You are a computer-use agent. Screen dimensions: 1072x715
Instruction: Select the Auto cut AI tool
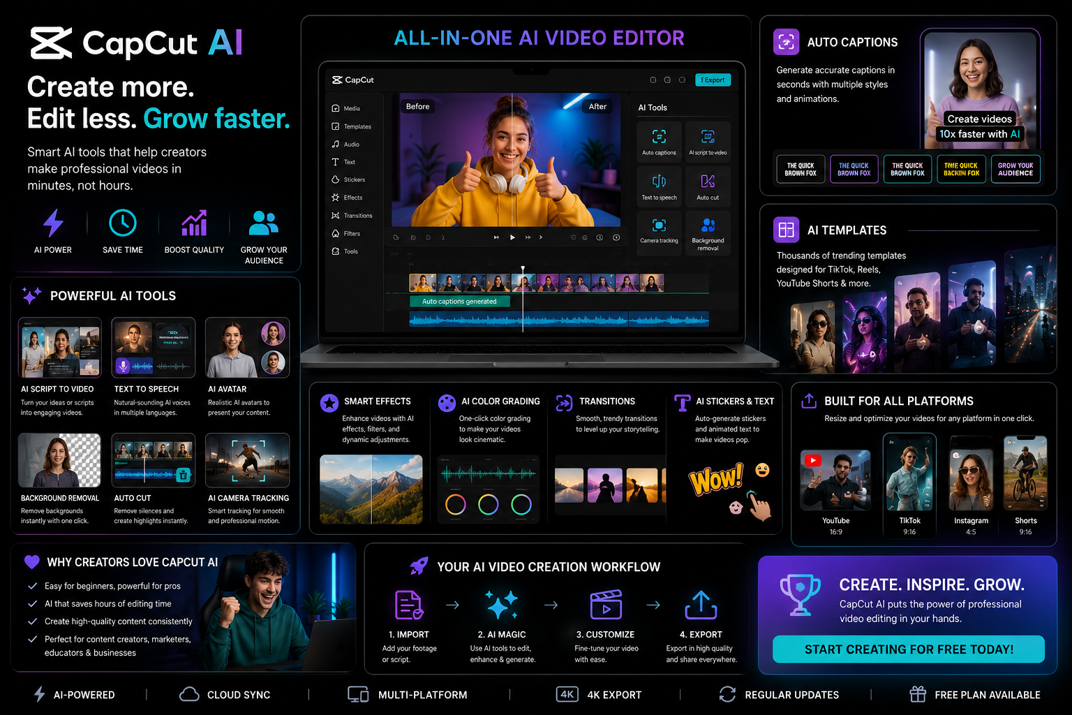click(x=708, y=186)
